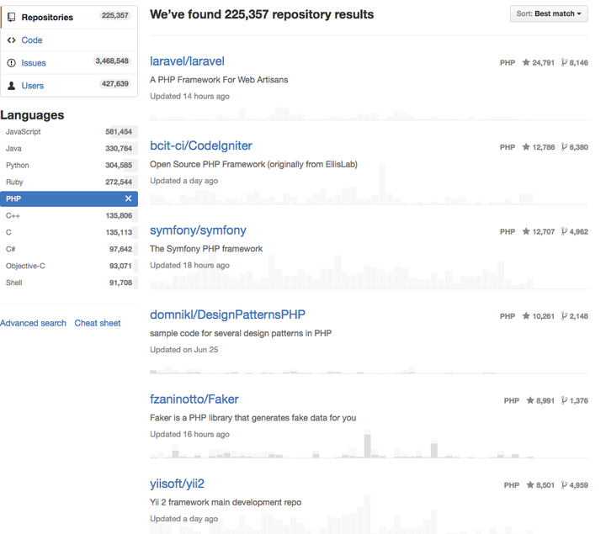Open the Sort: Best match dropdown
This screenshot has height=534, width=606.
549,14
